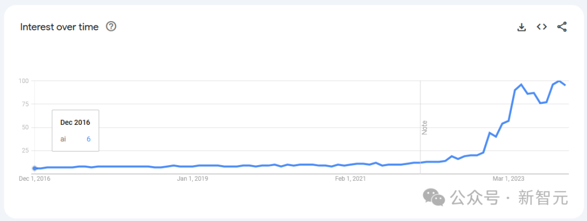Click the line's peak at 100
The width and height of the screenshot is (587, 221).
(559, 81)
